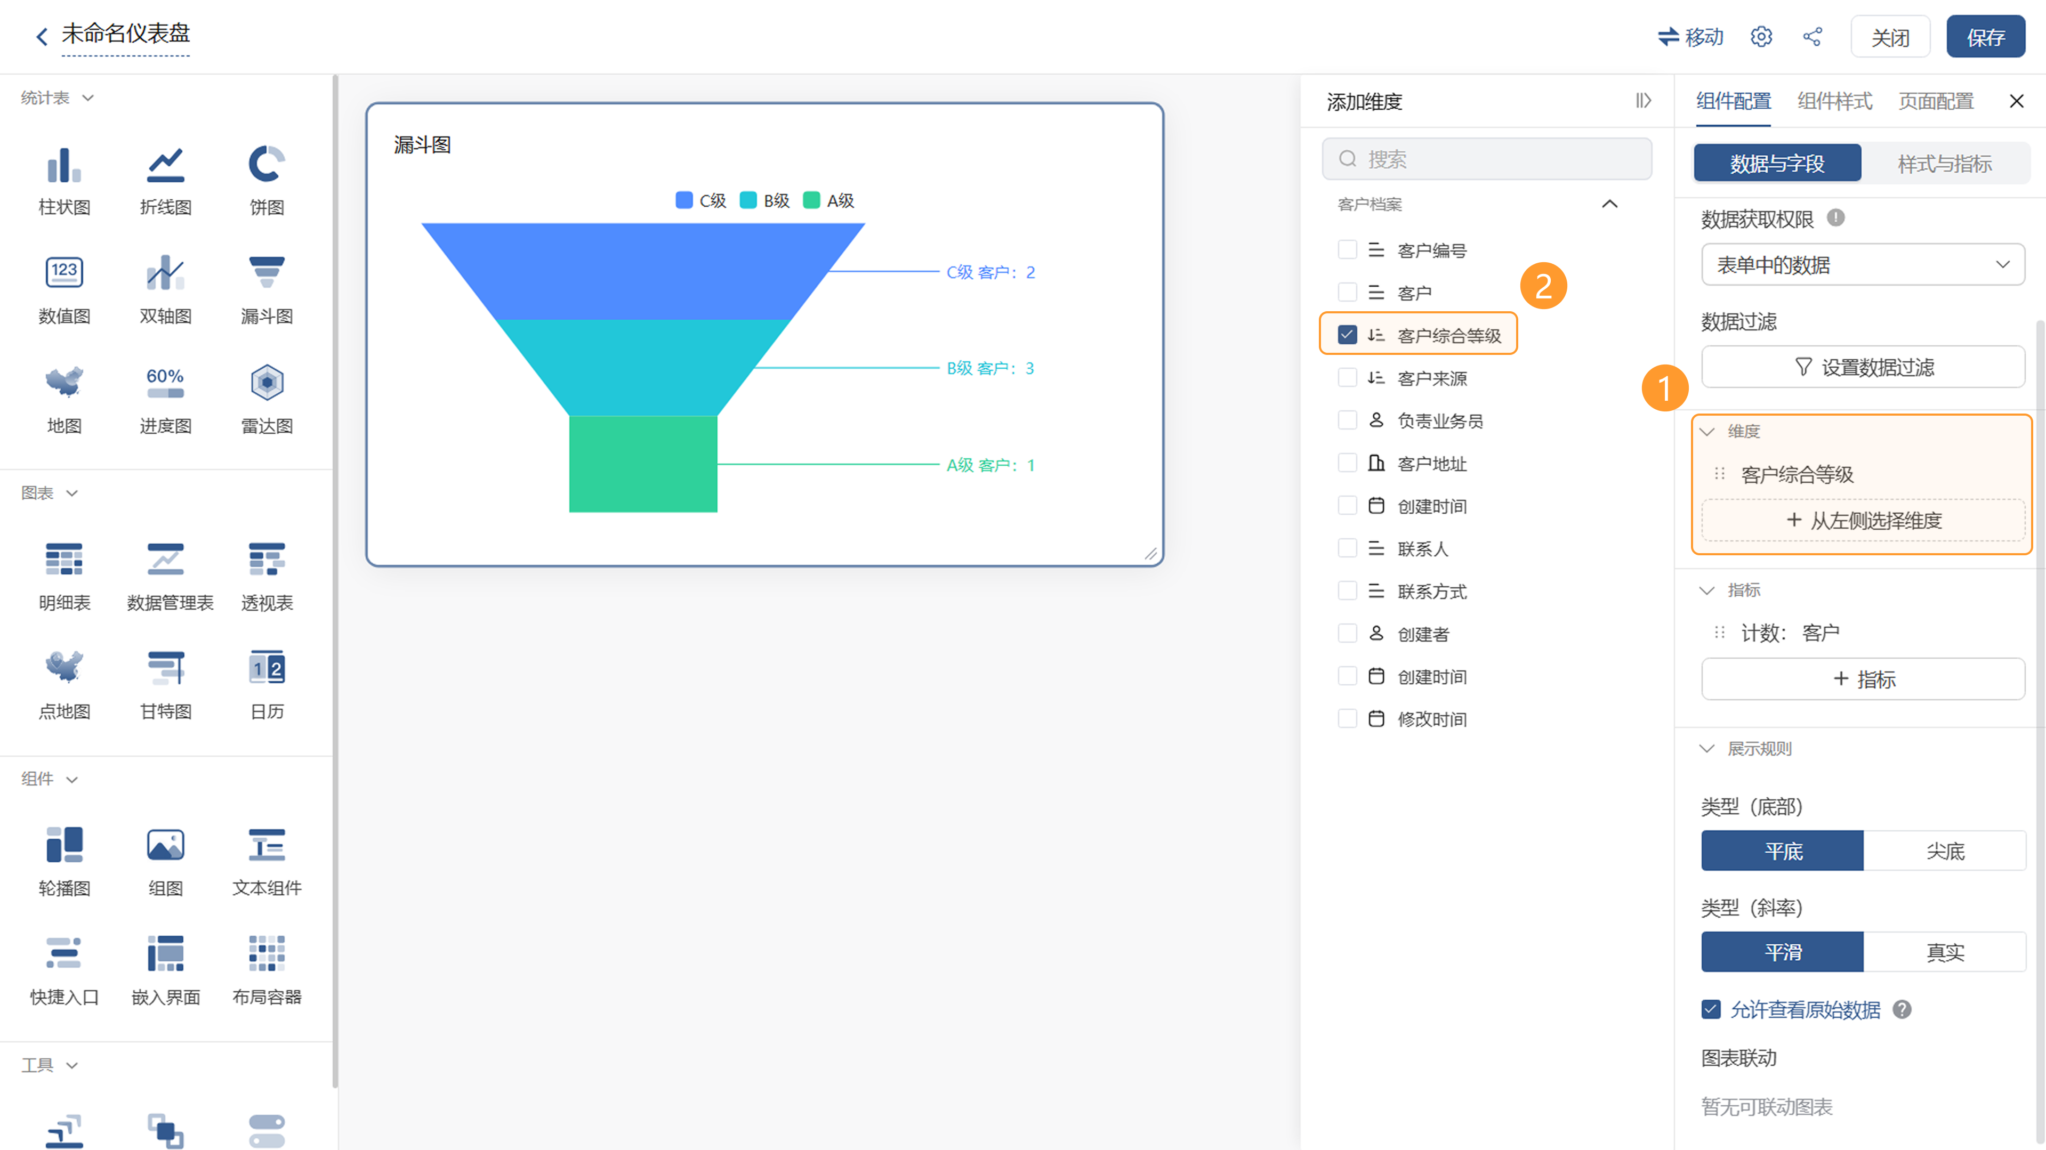The height and width of the screenshot is (1150, 2046).
Task: Add a 布局容器 layout container component
Action: pos(267,970)
